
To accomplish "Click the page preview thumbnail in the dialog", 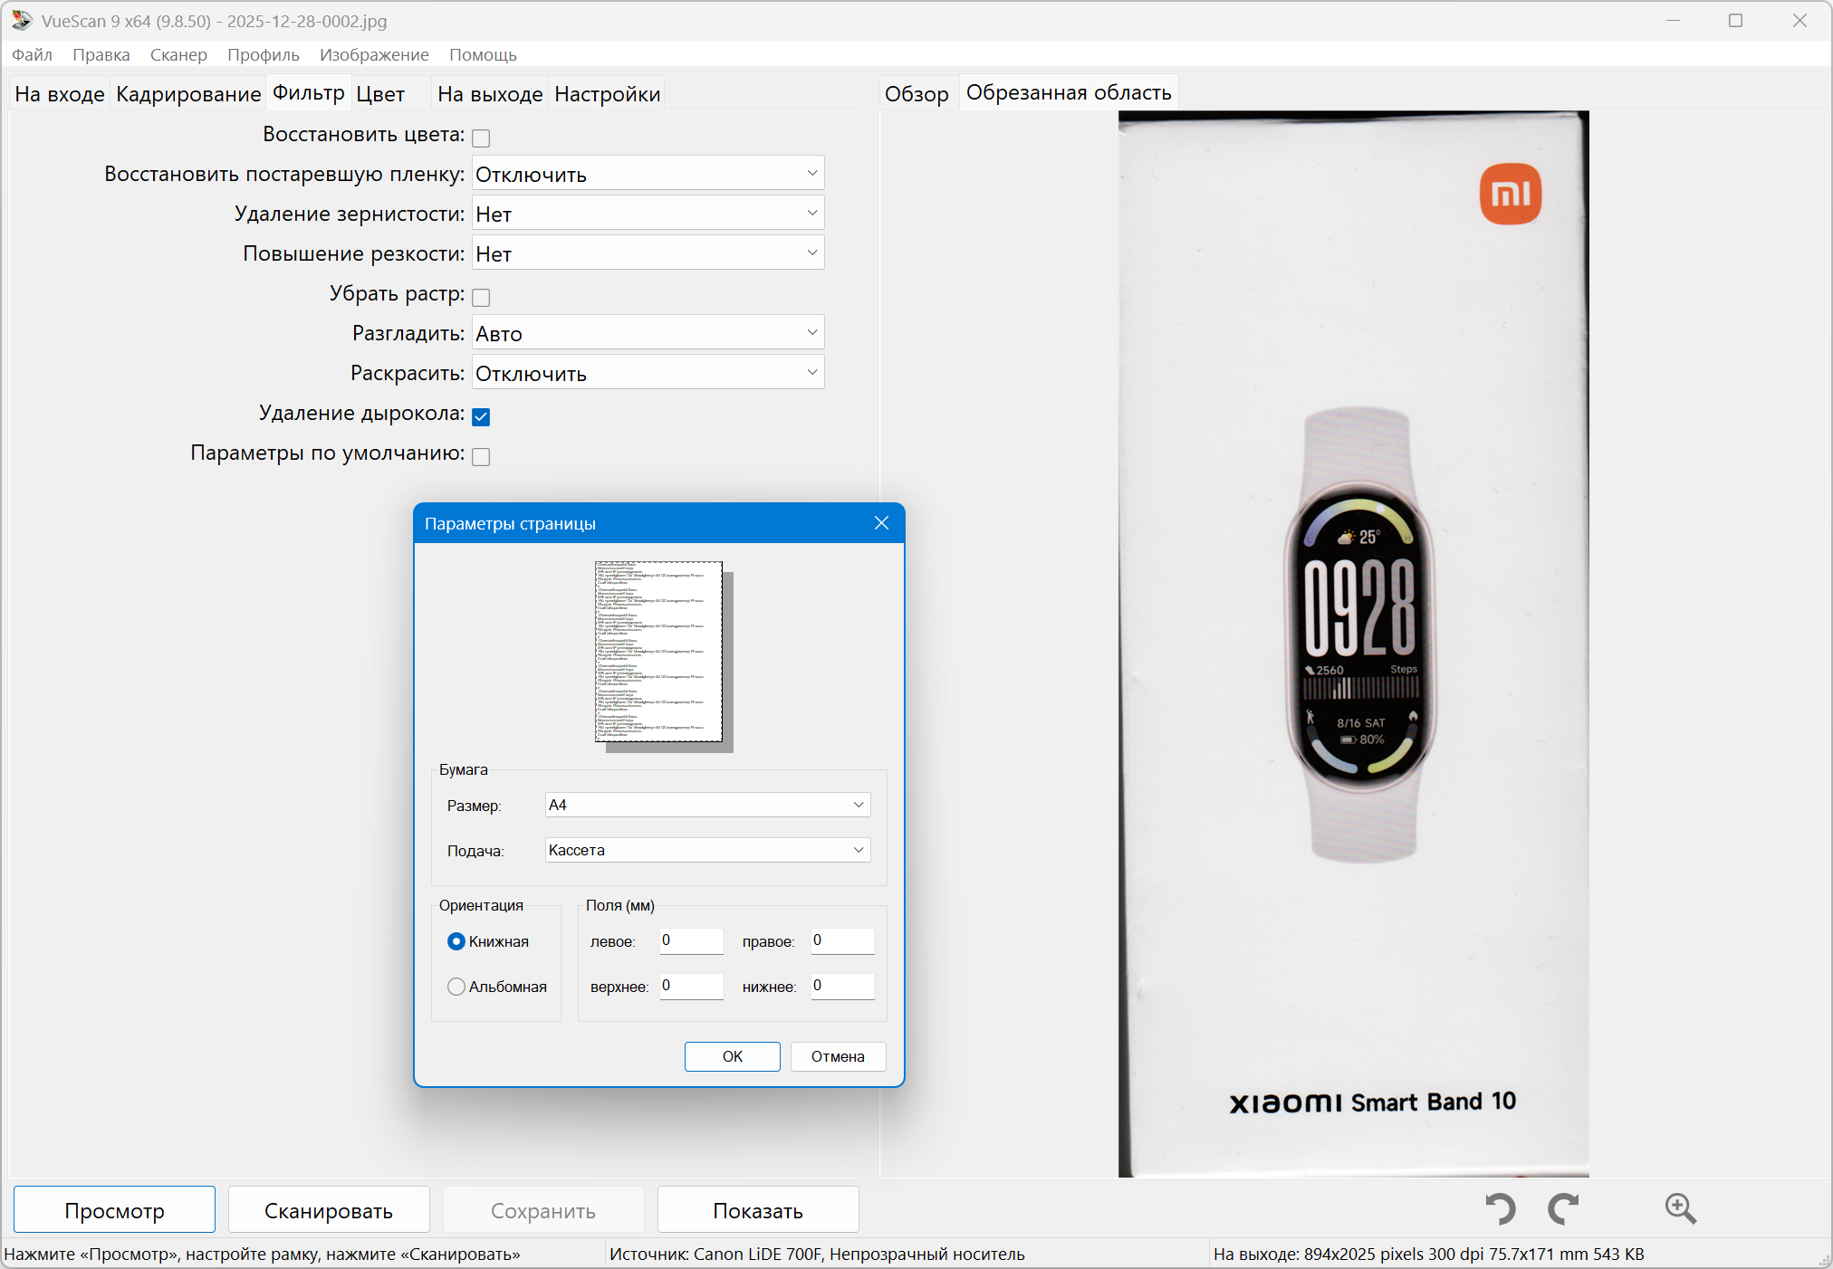I will tap(659, 652).
